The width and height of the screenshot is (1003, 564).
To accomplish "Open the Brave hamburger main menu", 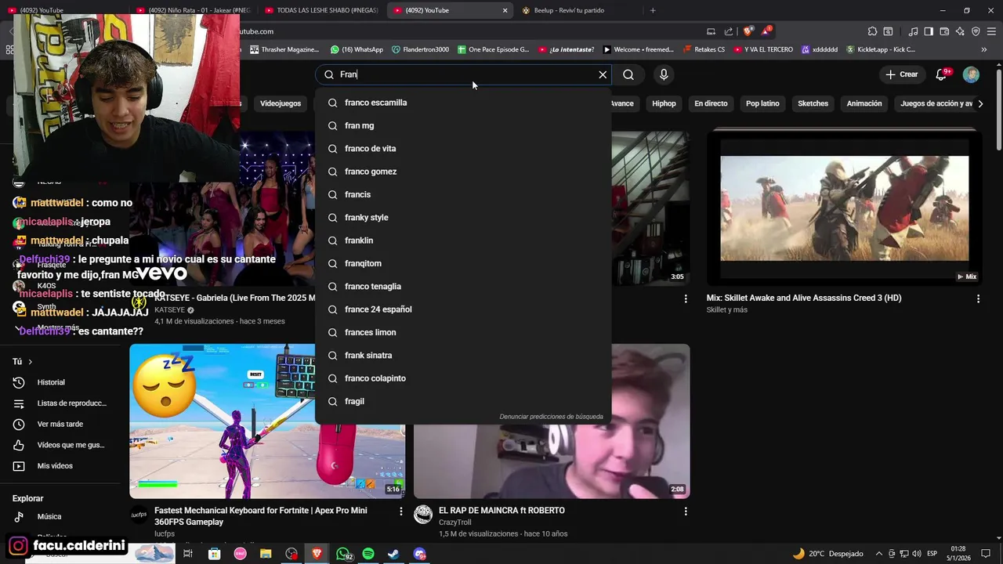I will [991, 31].
